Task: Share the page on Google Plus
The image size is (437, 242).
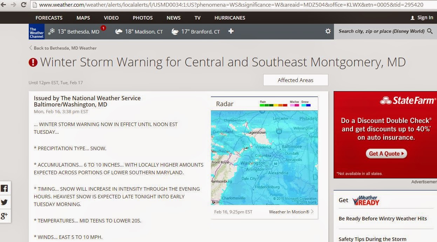Action: pyautogui.click(x=5, y=216)
